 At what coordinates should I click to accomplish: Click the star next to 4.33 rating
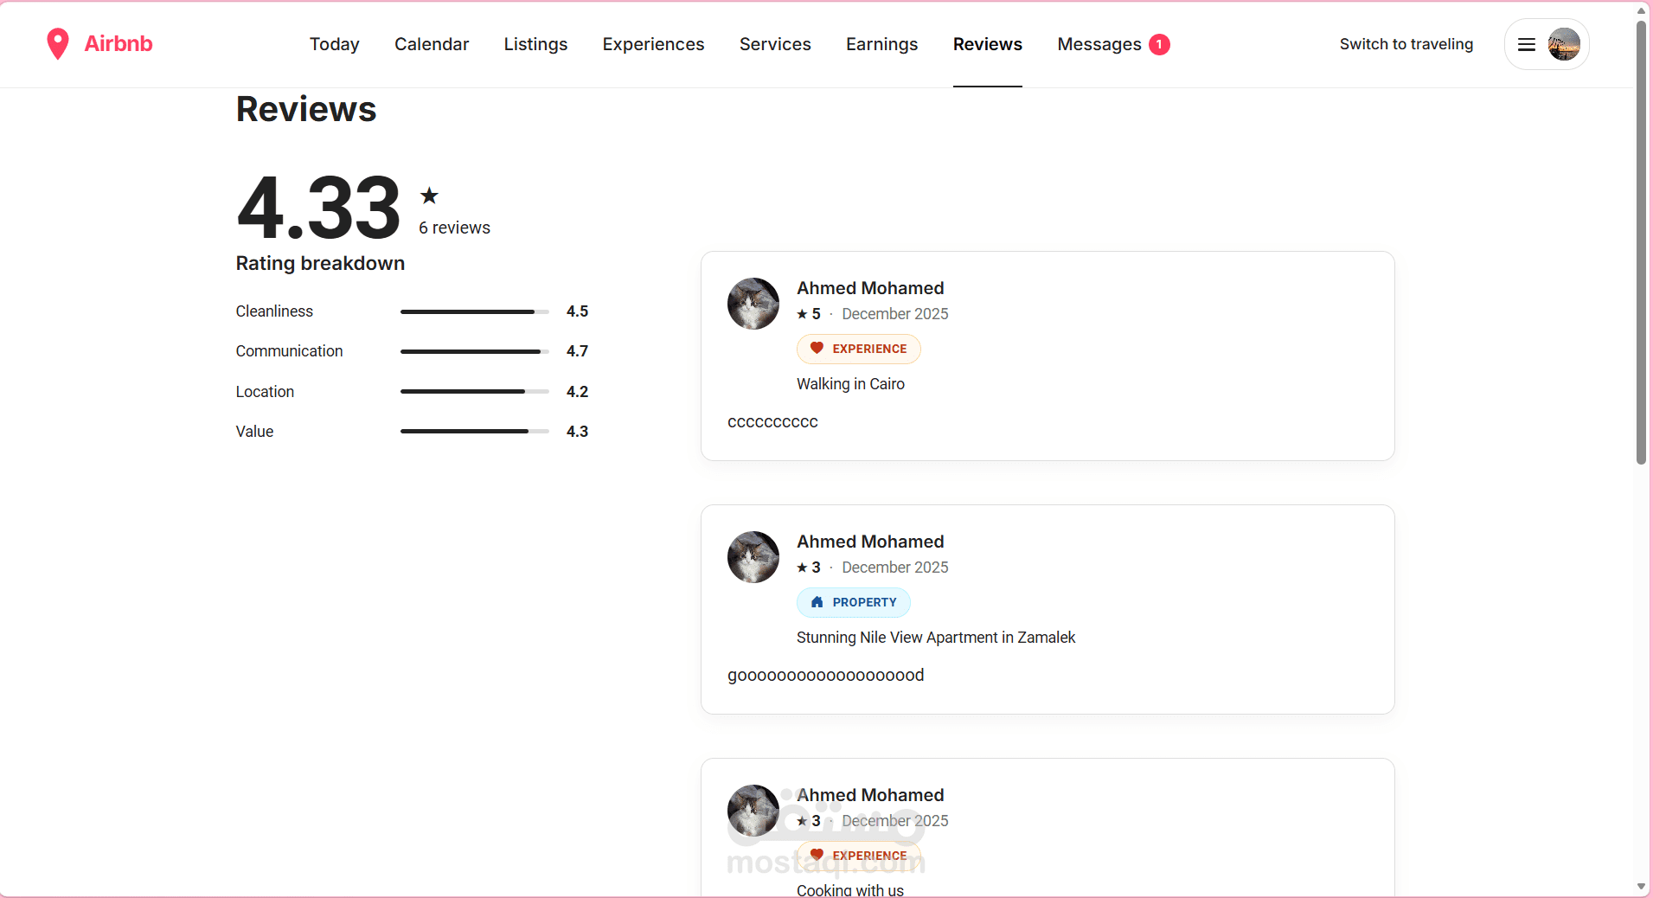429,196
